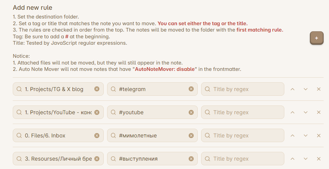Viewport: 329px width, 169px height.
Task: Clear the TG & X blog folder field
Action: [97, 89]
